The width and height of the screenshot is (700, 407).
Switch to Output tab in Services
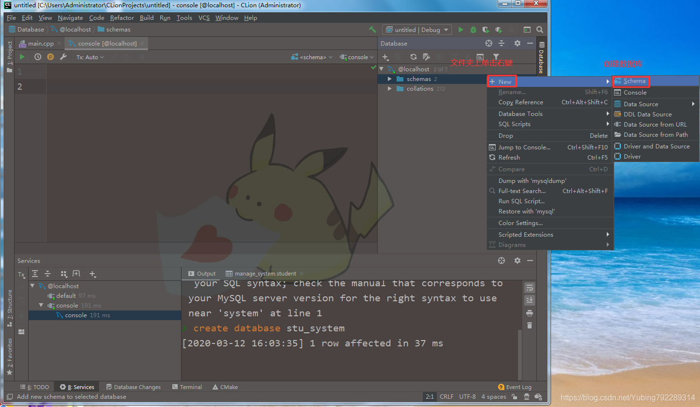[202, 274]
